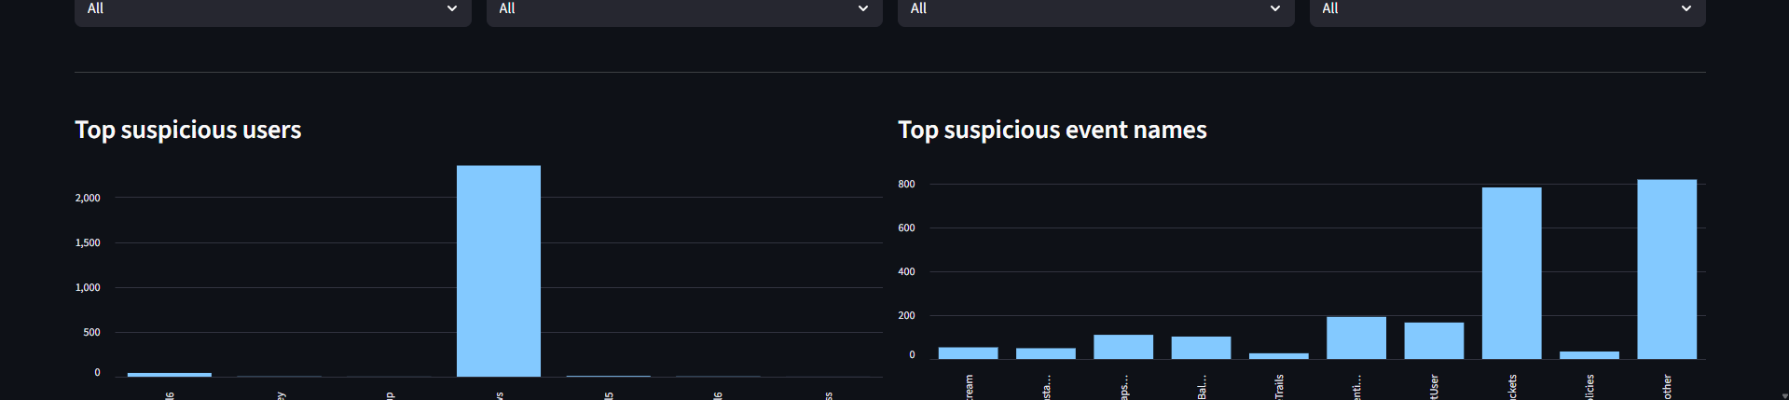Screen dimensions: 1789x400
Task: Click the 'Top suspicious users' heading
Action: coord(187,130)
